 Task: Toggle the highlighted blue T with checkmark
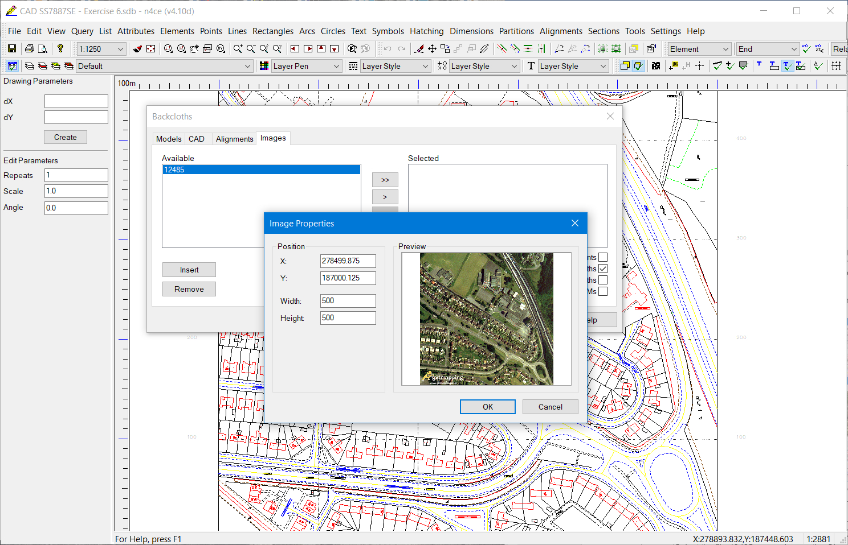788,66
